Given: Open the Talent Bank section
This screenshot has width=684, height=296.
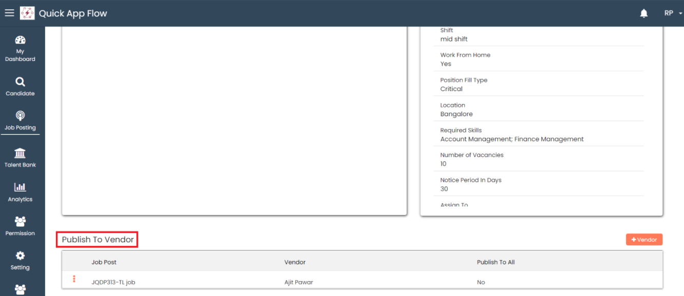Looking at the screenshot, I should (x=20, y=158).
